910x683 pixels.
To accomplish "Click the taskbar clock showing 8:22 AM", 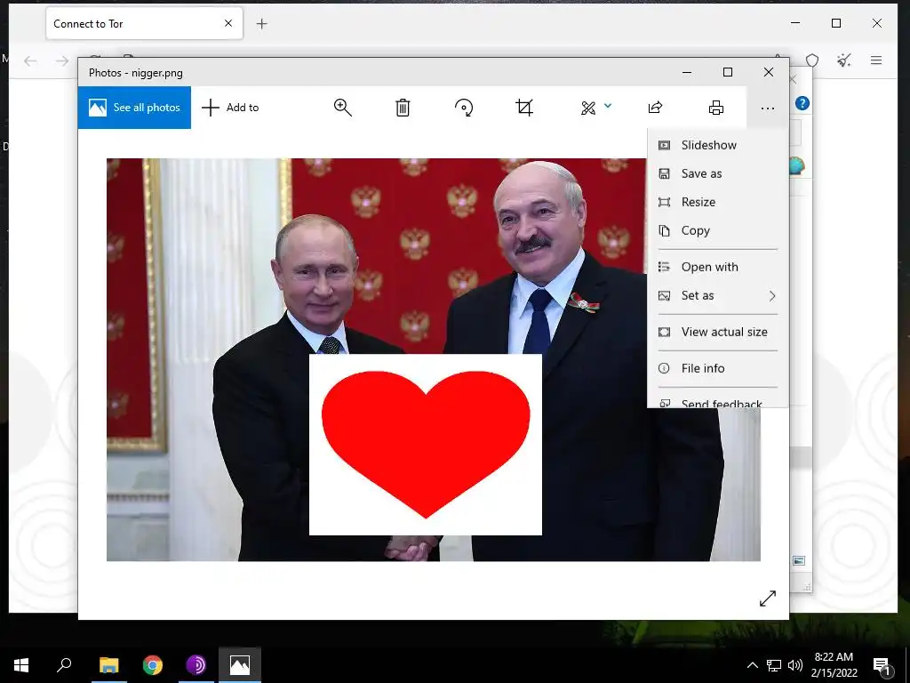I will [834, 665].
